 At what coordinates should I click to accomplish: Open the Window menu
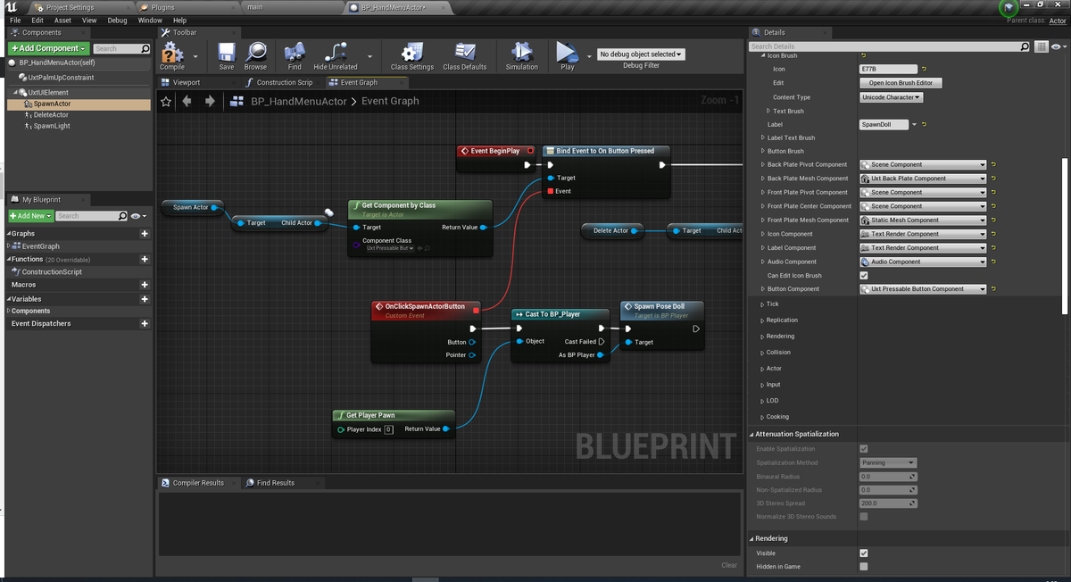tap(150, 20)
